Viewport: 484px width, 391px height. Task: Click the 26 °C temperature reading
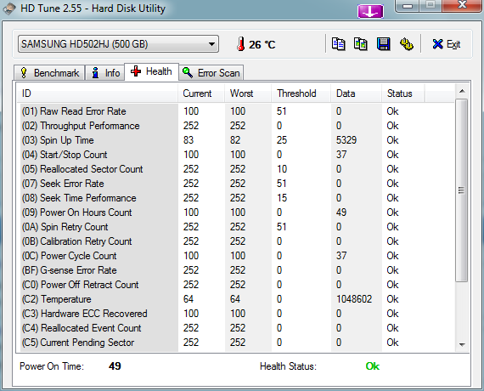tap(262, 44)
